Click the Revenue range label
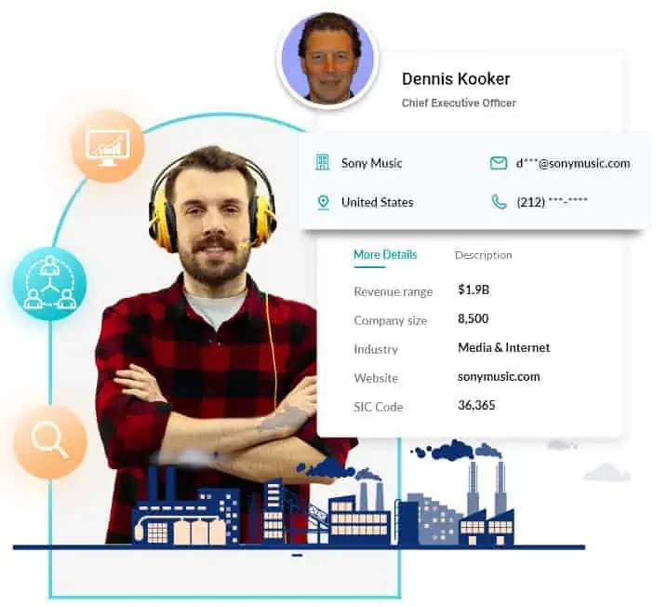The height and width of the screenshot is (607, 667). (394, 292)
